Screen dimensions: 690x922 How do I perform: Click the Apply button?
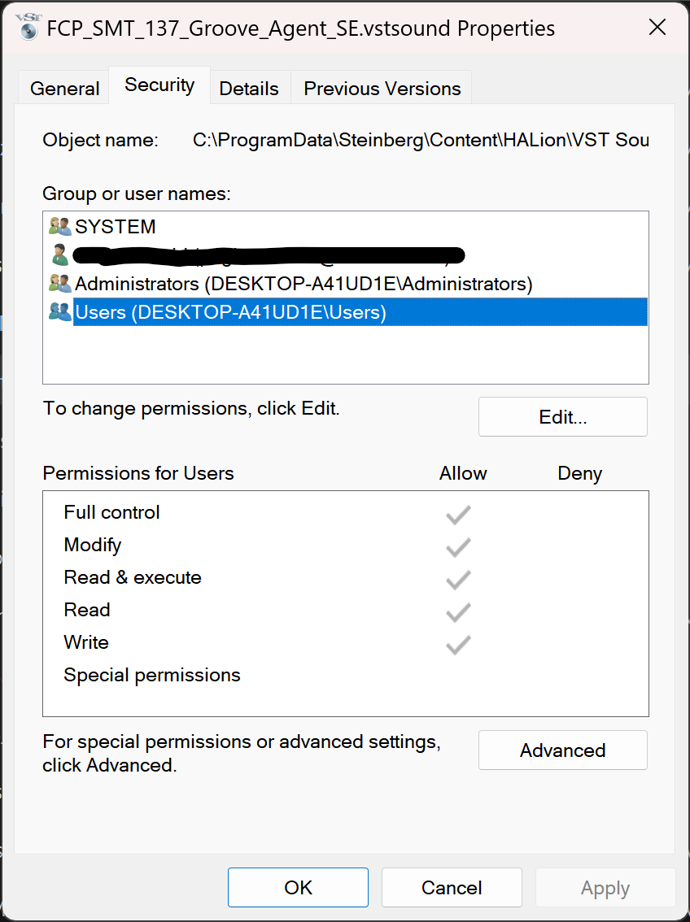click(605, 887)
